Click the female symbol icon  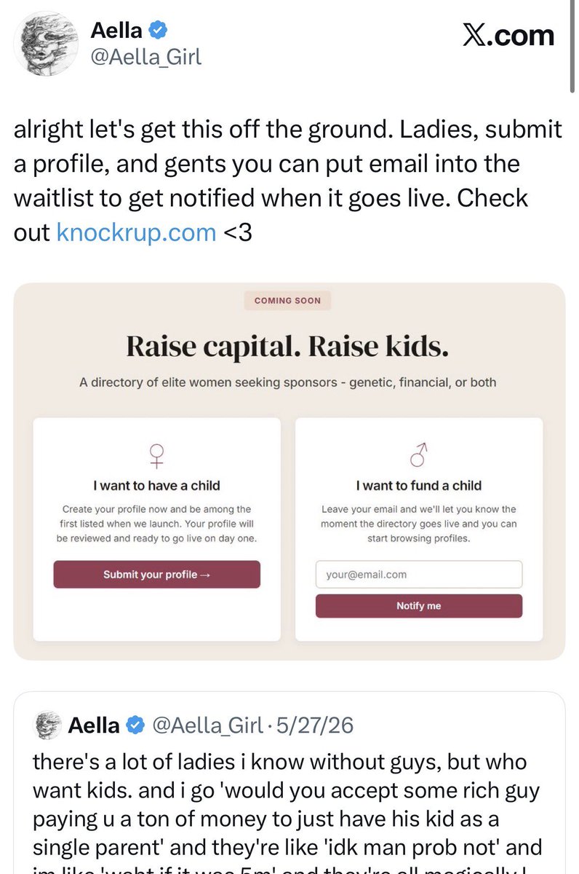(156, 455)
